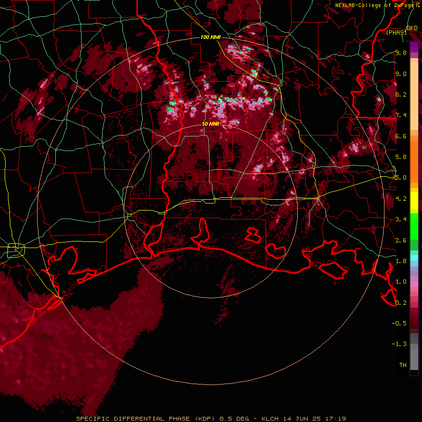Click the 50 NMI range ring label

(x=211, y=124)
